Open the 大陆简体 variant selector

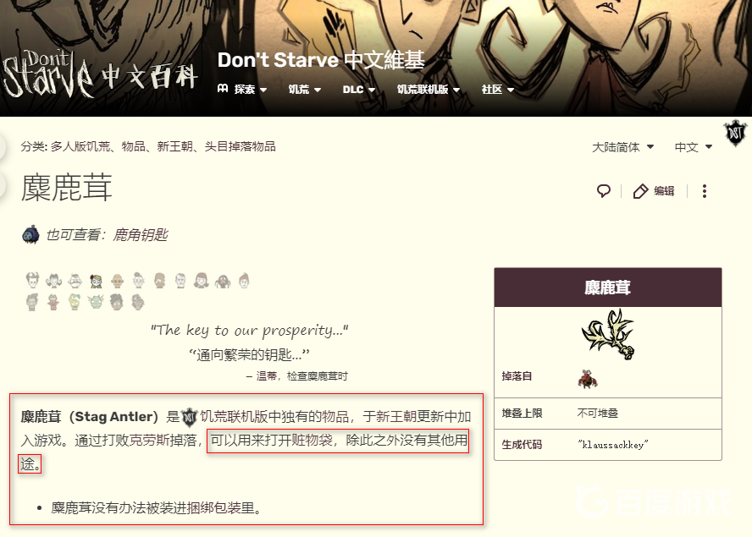pyautogui.click(x=622, y=147)
